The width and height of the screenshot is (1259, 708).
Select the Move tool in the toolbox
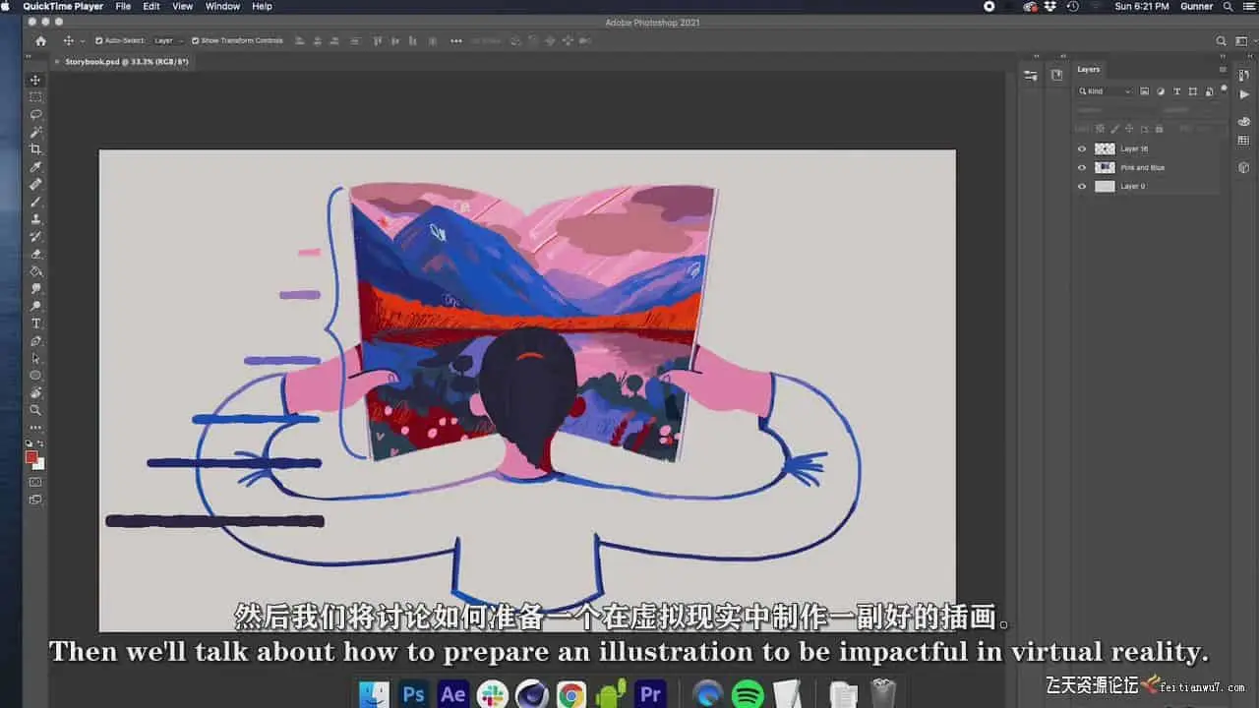coord(35,80)
